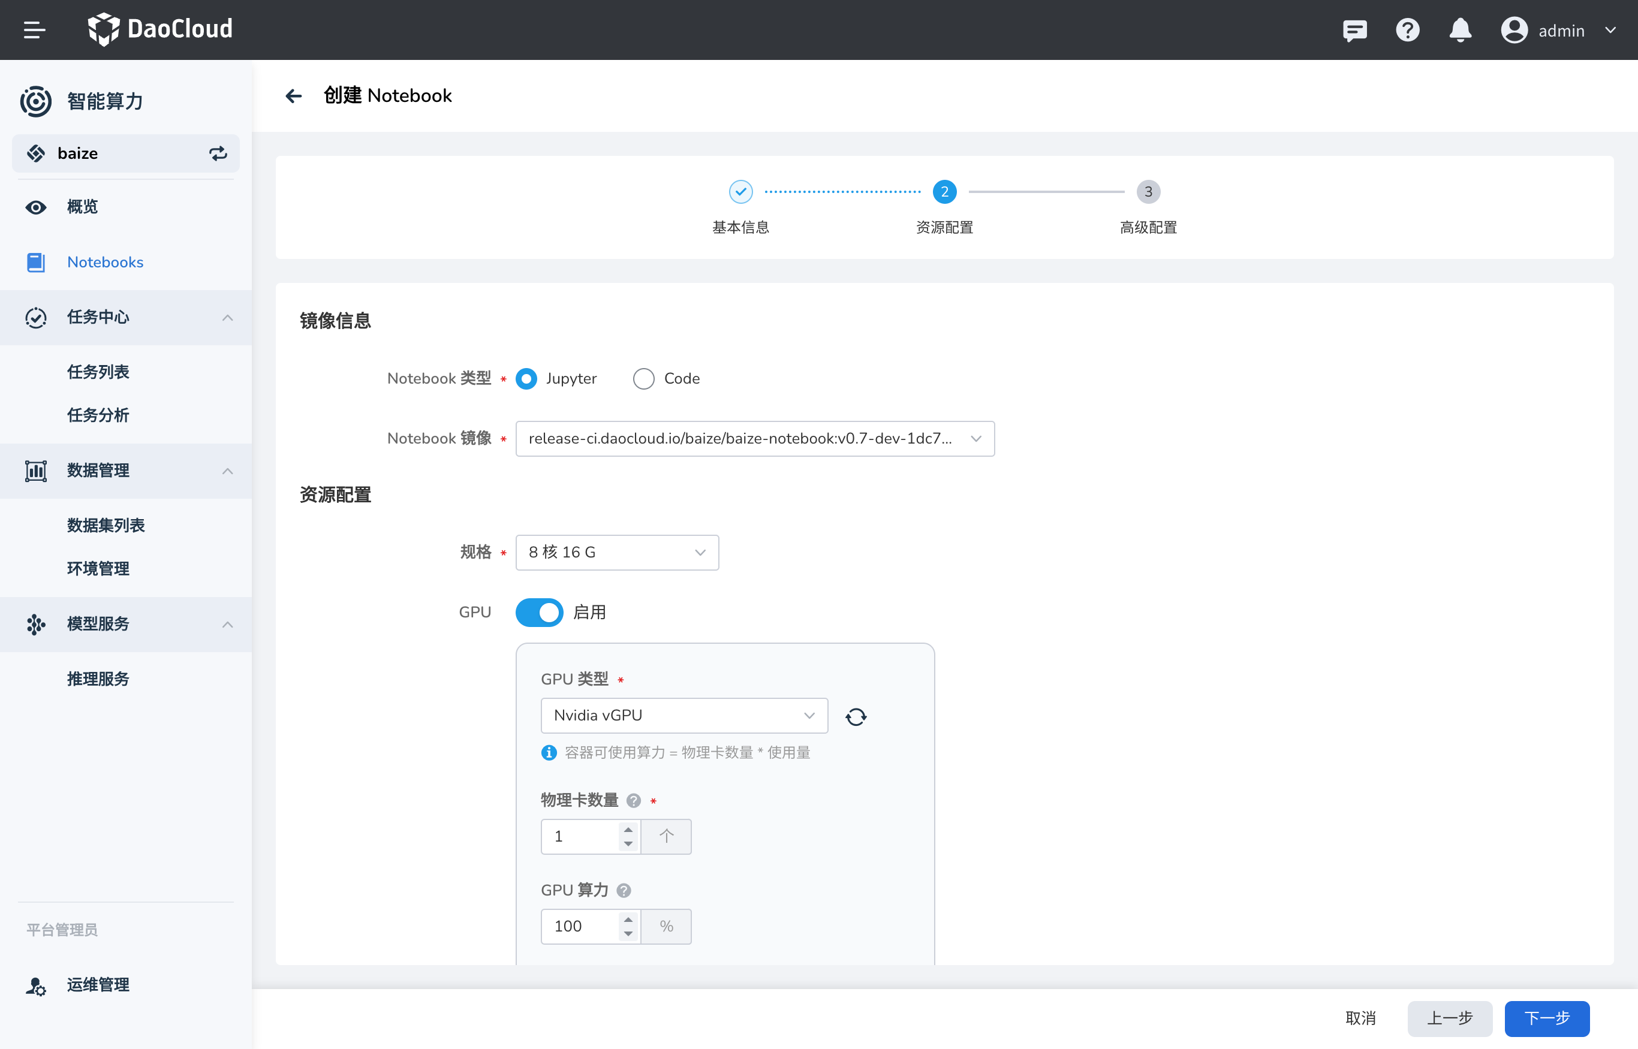The width and height of the screenshot is (1638, 1049).
Task: Select the Code notebook type
Action: (643, 379)
